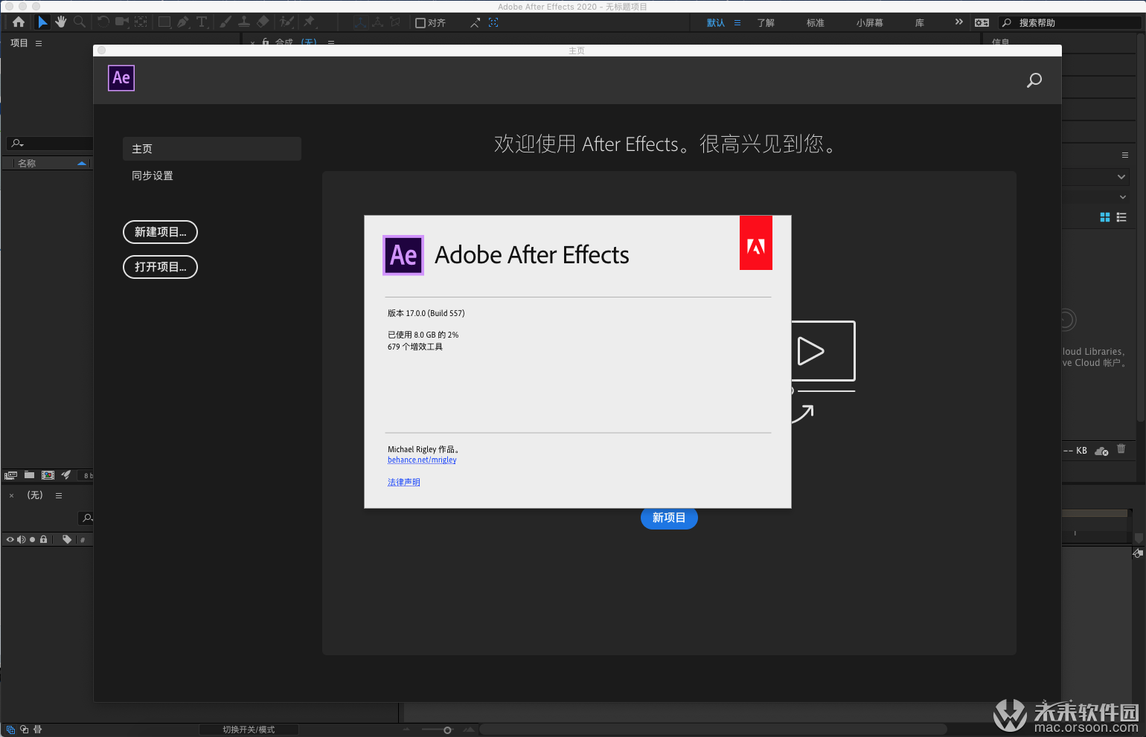This screenshot has width=1146, height=737.
Task: Select the Clone Stamp tool
Action: click(244, 22)
